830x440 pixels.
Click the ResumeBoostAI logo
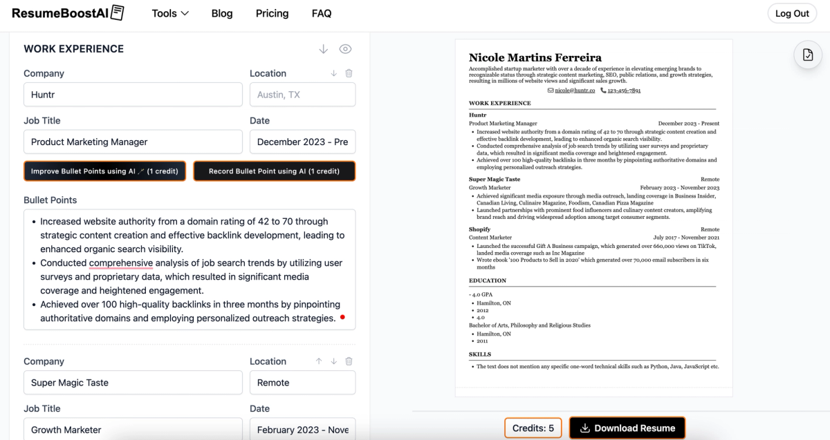(68, 13)
